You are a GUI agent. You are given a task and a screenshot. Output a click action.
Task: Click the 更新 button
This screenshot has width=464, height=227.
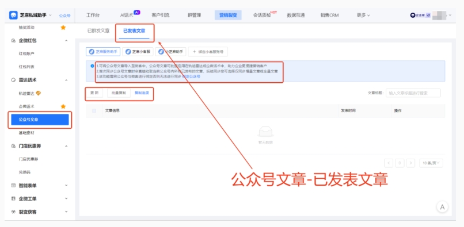(94, 93)
